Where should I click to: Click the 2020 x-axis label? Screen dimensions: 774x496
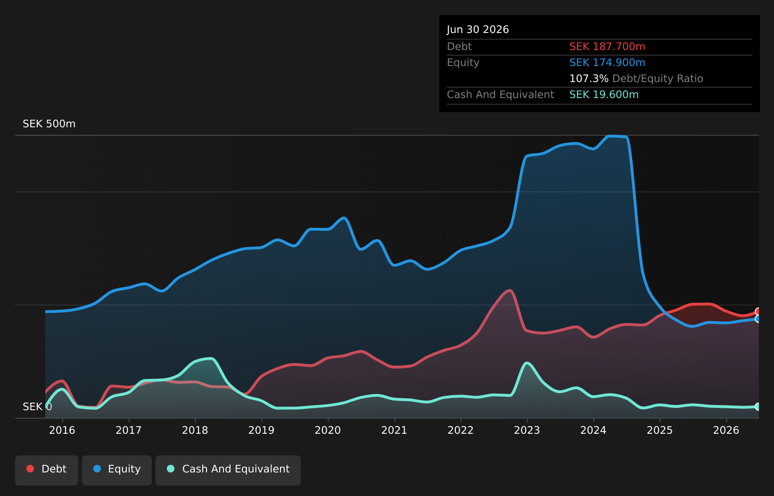328,430
